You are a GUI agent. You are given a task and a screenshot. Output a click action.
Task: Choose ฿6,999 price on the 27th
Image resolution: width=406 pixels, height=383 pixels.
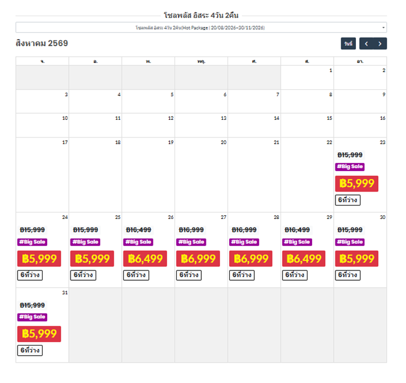[198, 259]
